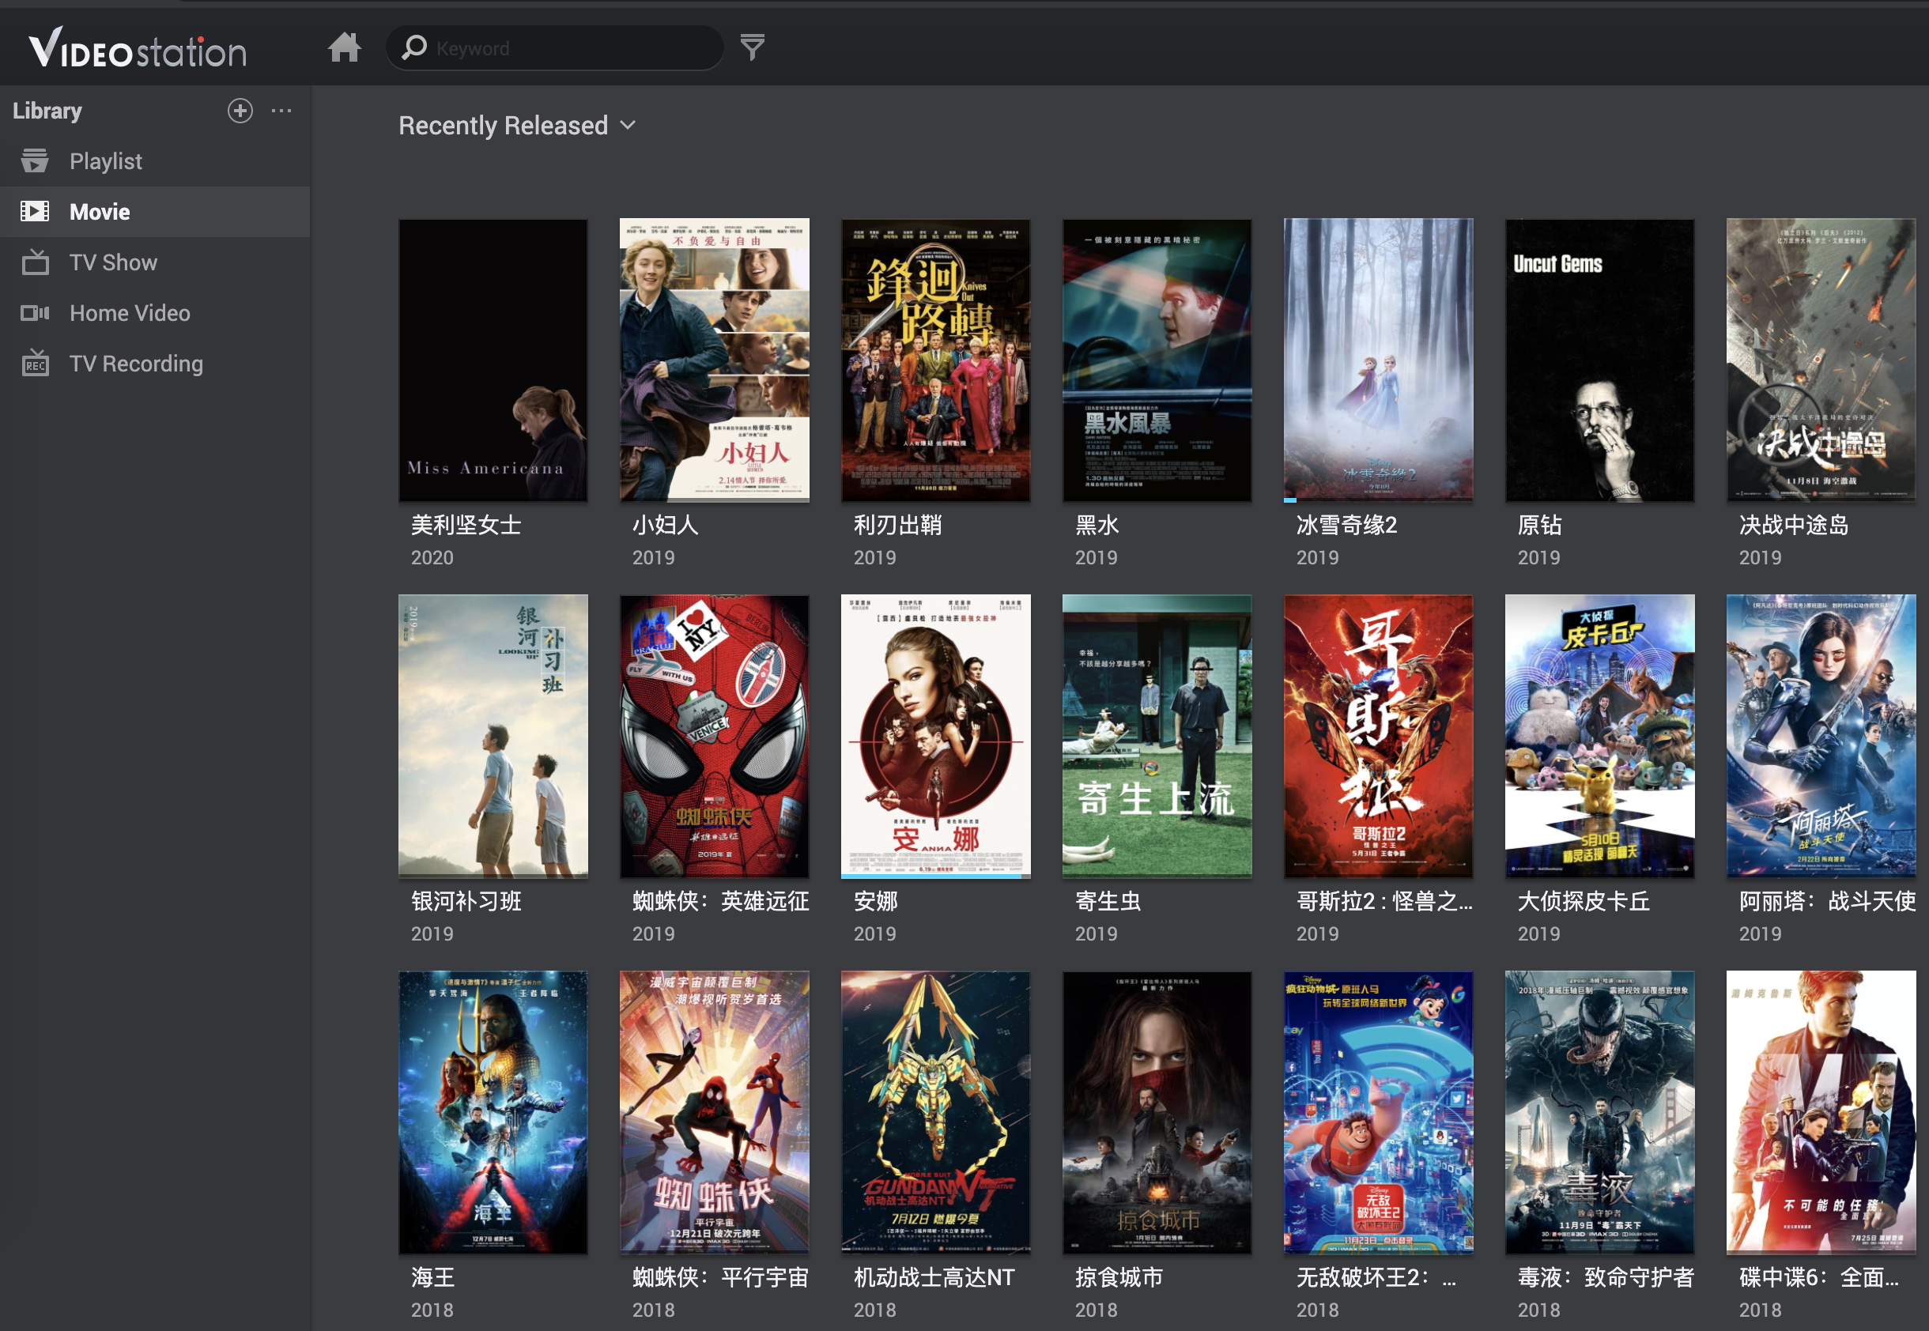
Task: Go to the Home icon
Action: pos(344,47)
